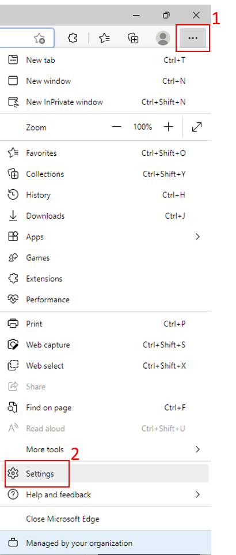The image size is (236, 555).
Task: Expand the Apps submenu arrow
Action: [197, 237]
